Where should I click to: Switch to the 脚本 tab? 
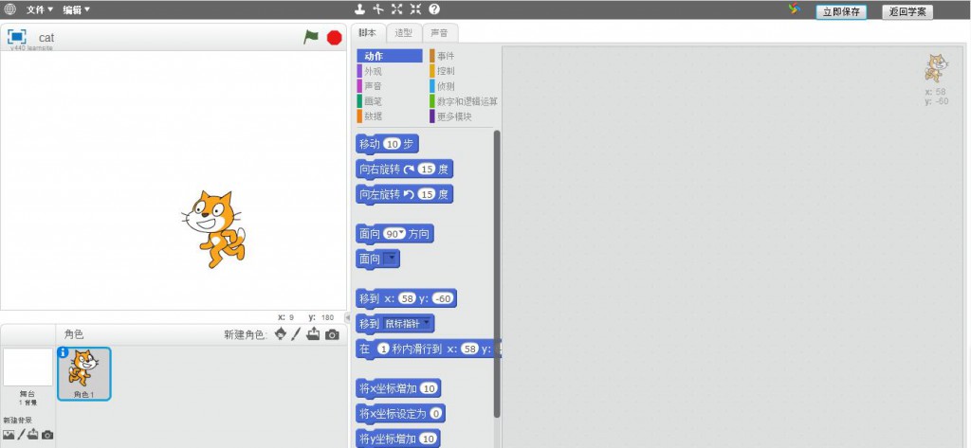(368, 33)
